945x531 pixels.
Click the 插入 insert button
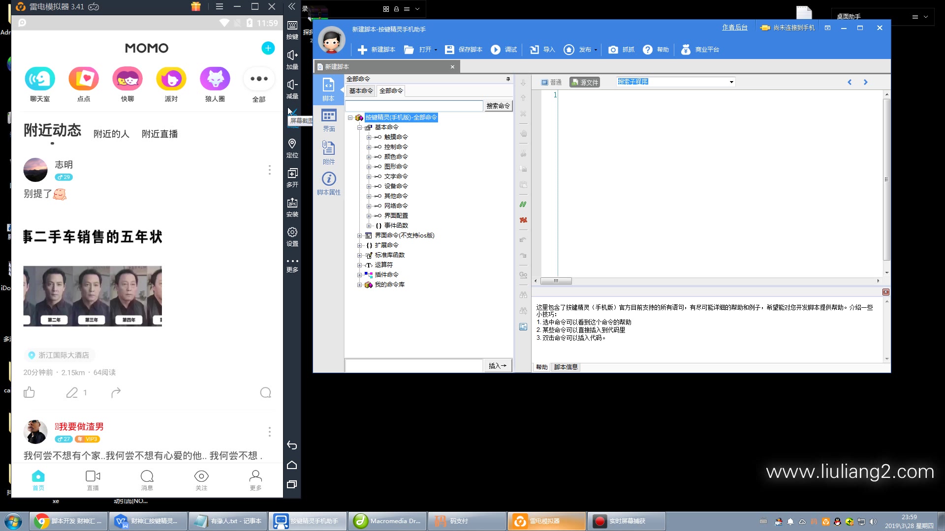[x=498, y=366]
